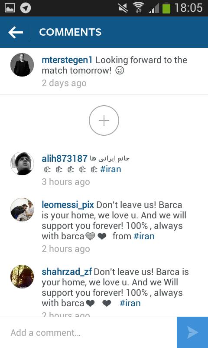Tap the Telegram notification icon

click(26, 8)
